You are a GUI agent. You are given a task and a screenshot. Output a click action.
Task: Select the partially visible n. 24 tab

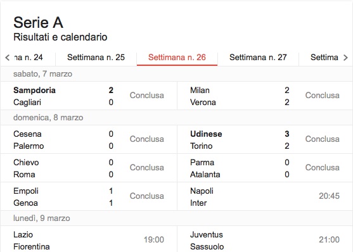tap(29, 58)
